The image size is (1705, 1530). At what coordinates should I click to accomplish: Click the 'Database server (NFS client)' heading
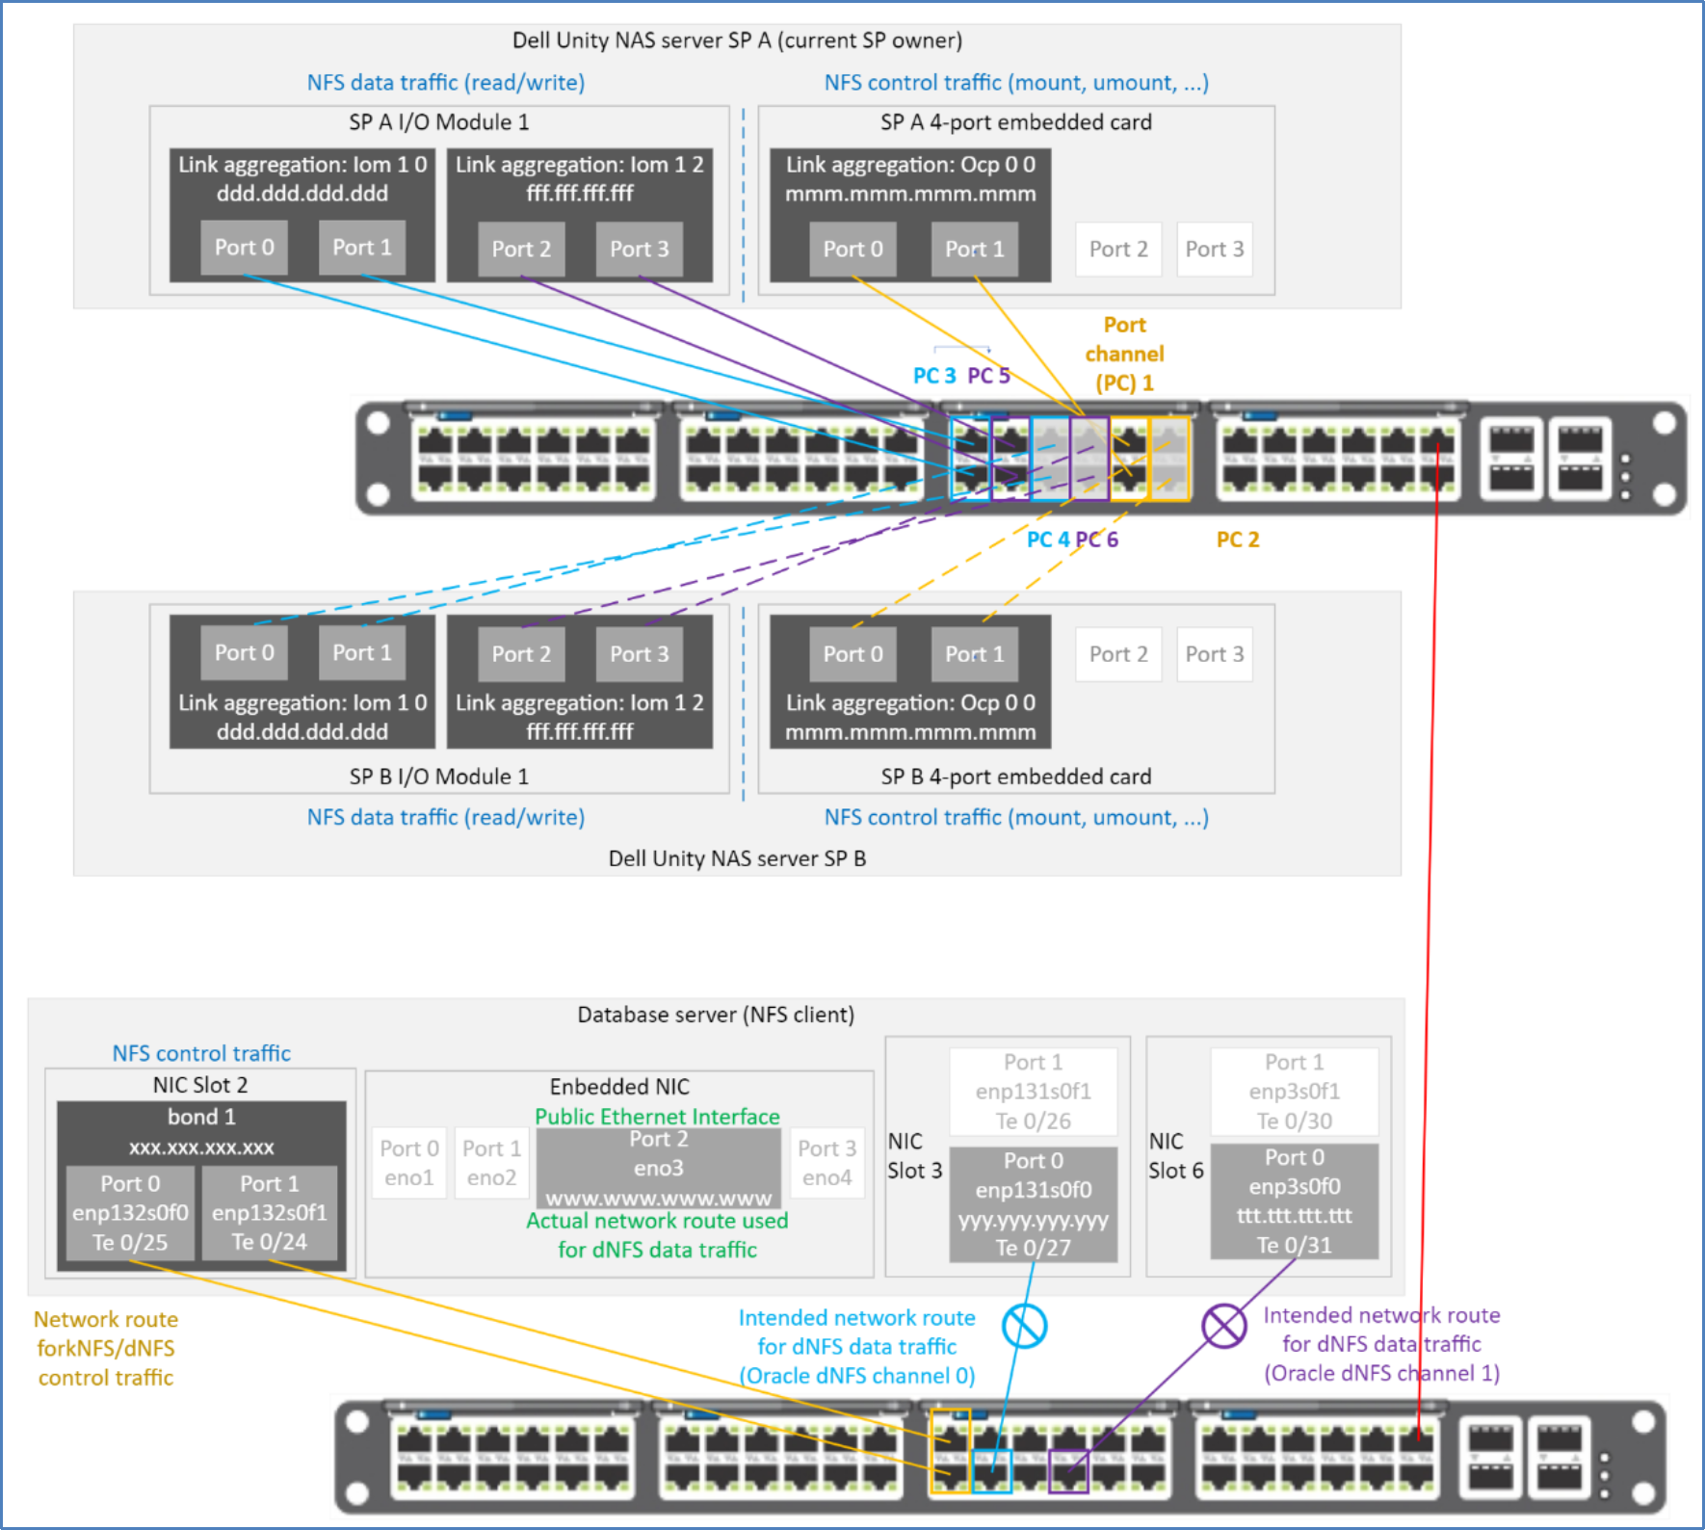pos(716,1015)
